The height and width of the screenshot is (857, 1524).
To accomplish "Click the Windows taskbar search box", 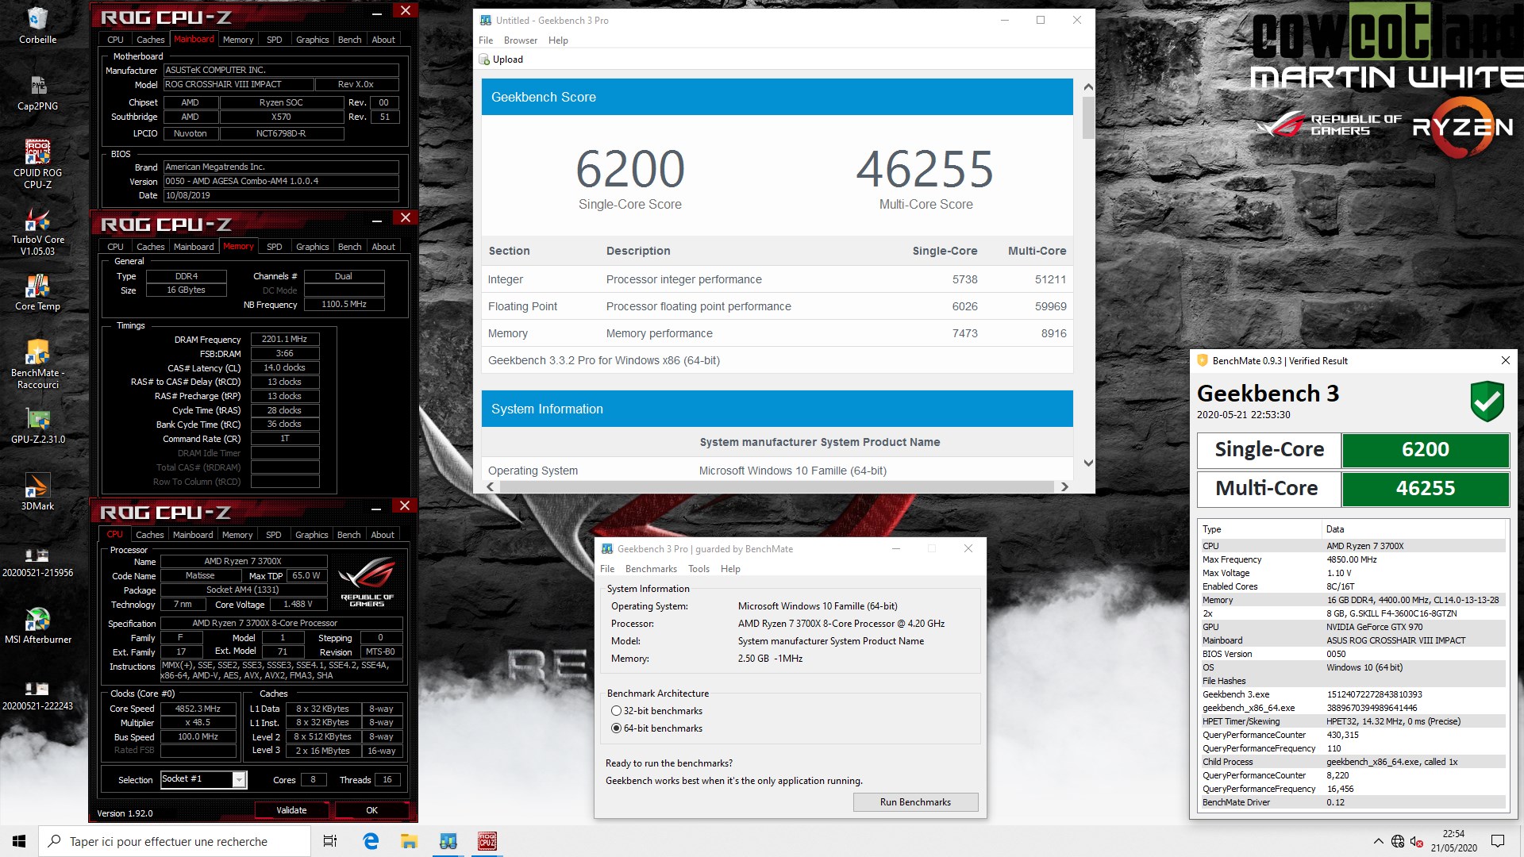I will point(175,841).
